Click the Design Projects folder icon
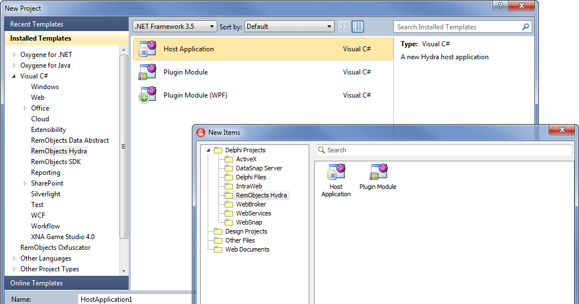Viewport: 579px width, 304px height. pyautogui.click(x=218, y=231)
